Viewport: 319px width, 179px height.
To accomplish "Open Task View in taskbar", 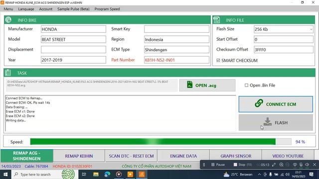I will coord(84,175).
